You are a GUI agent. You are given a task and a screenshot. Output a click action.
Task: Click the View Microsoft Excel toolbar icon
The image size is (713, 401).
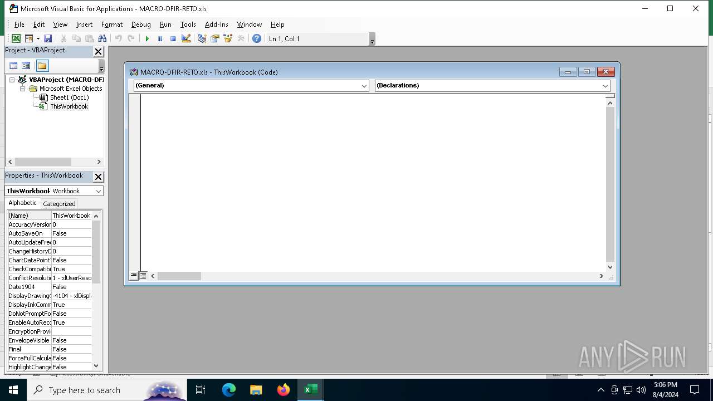(16, 38)
